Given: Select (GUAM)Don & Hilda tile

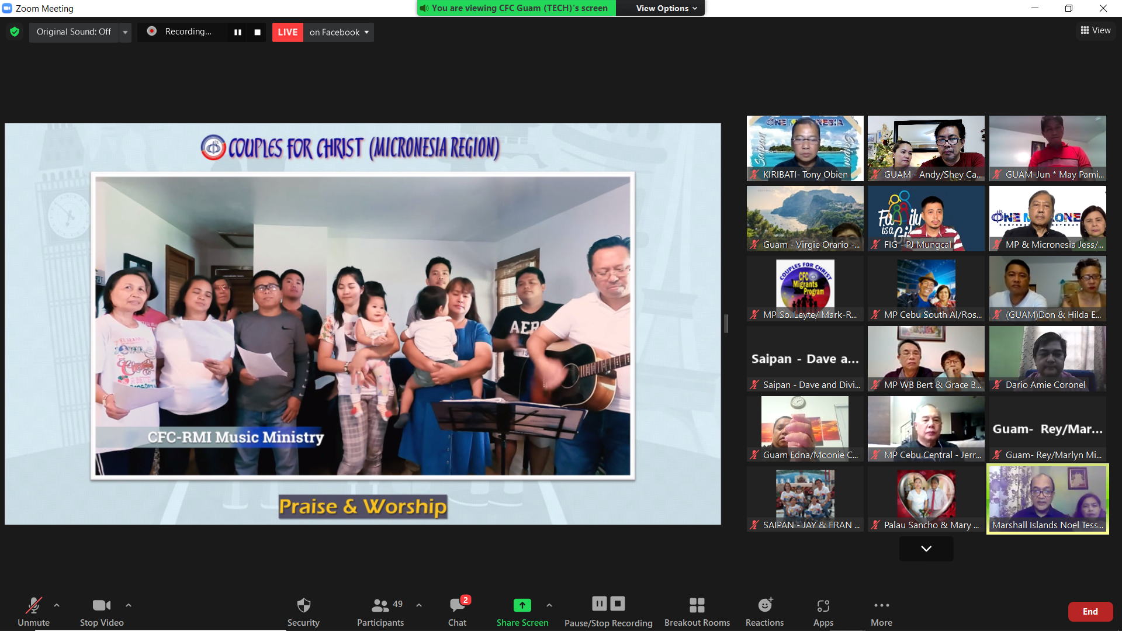Looking at the screenshot, I should tap(1048, 289).
